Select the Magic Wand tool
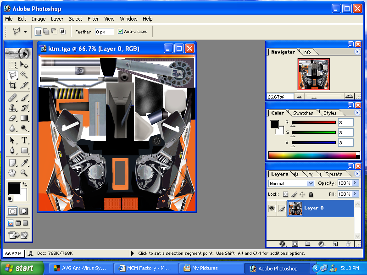This screenshot has width=367, height=275. click(x=24, y=75)
